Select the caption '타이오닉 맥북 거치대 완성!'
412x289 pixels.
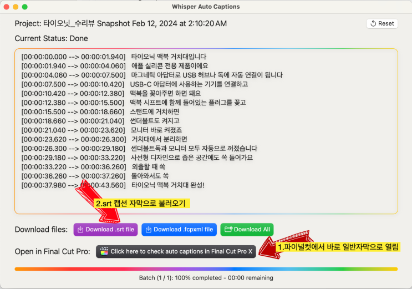[168, 185]
